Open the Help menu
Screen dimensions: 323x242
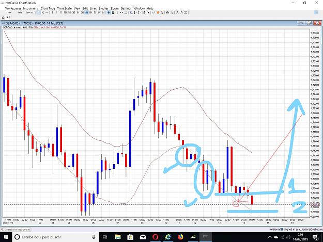[x=150, y=8]
